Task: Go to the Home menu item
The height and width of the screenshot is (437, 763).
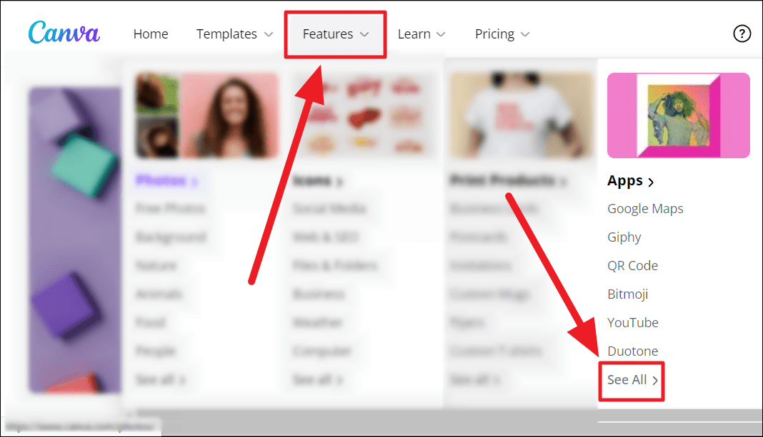Action: pos(151,34)
